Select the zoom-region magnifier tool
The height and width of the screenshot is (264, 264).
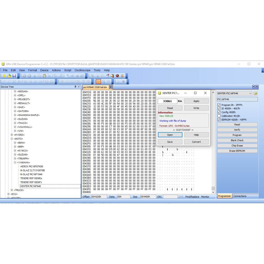point(103,82)
